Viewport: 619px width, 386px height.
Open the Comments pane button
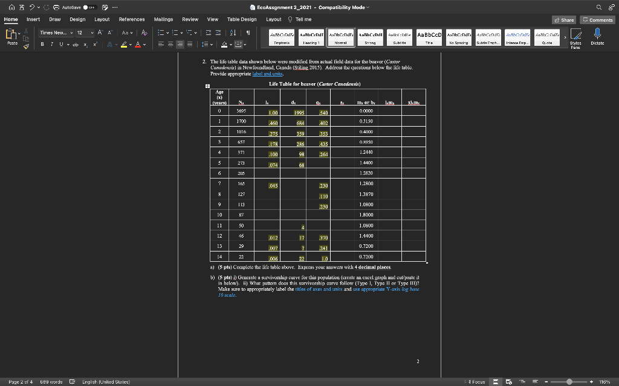pos(597,20)
